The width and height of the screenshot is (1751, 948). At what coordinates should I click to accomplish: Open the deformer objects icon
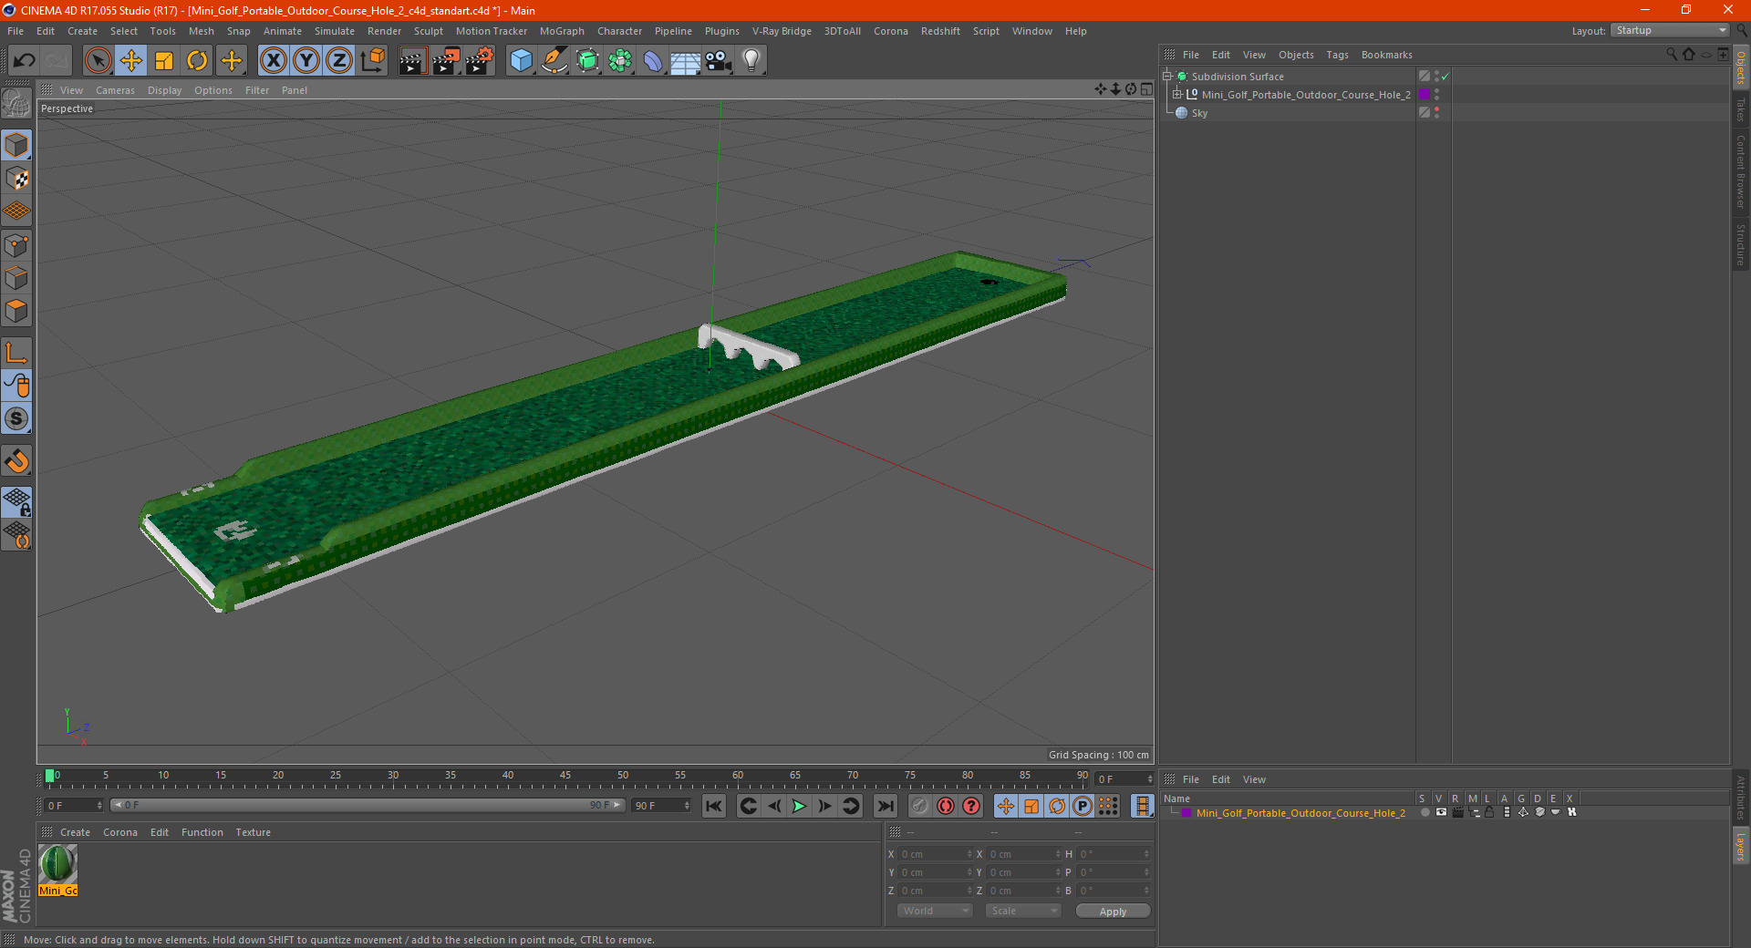[x=653, y=61]
